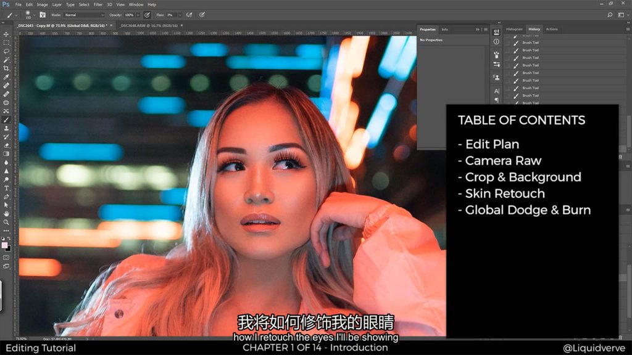Screen dimensions: 632x355
Task: Change the screen mode
Action: [6, 266]
